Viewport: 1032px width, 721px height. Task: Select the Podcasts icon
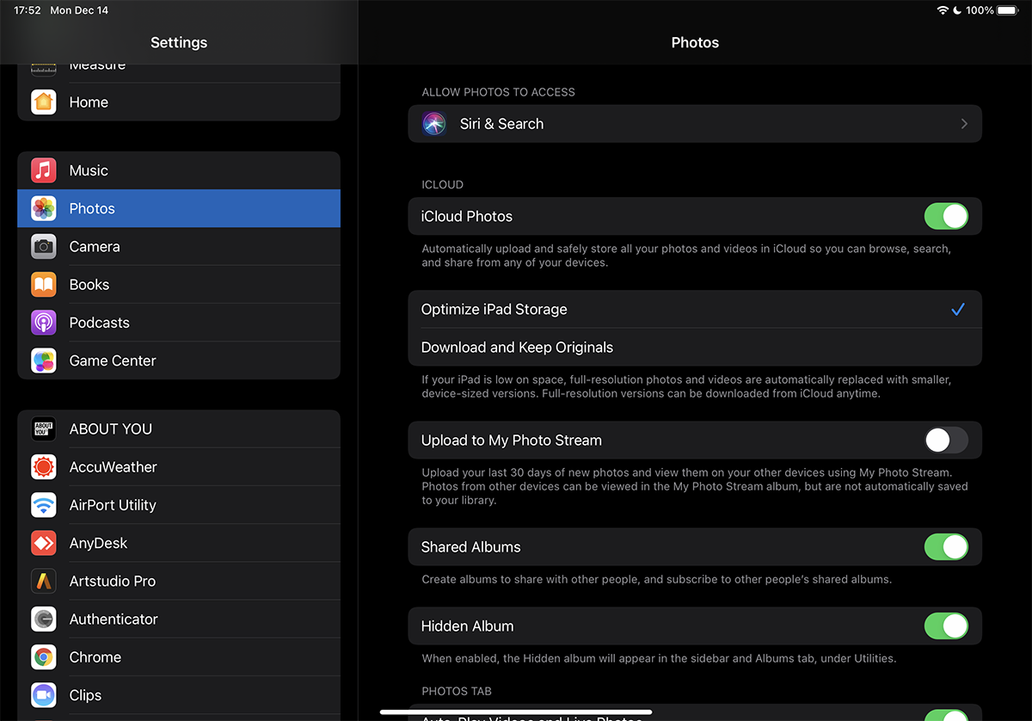44,323
